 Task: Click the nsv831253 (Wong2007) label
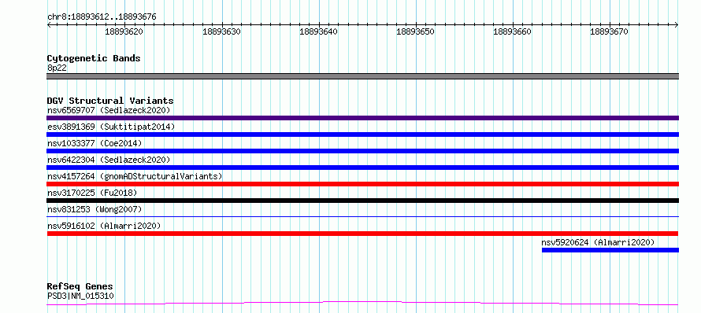pos(95,209)
